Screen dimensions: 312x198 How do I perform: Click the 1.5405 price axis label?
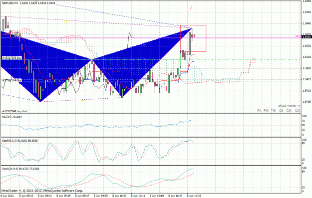[x=307, y=102]
